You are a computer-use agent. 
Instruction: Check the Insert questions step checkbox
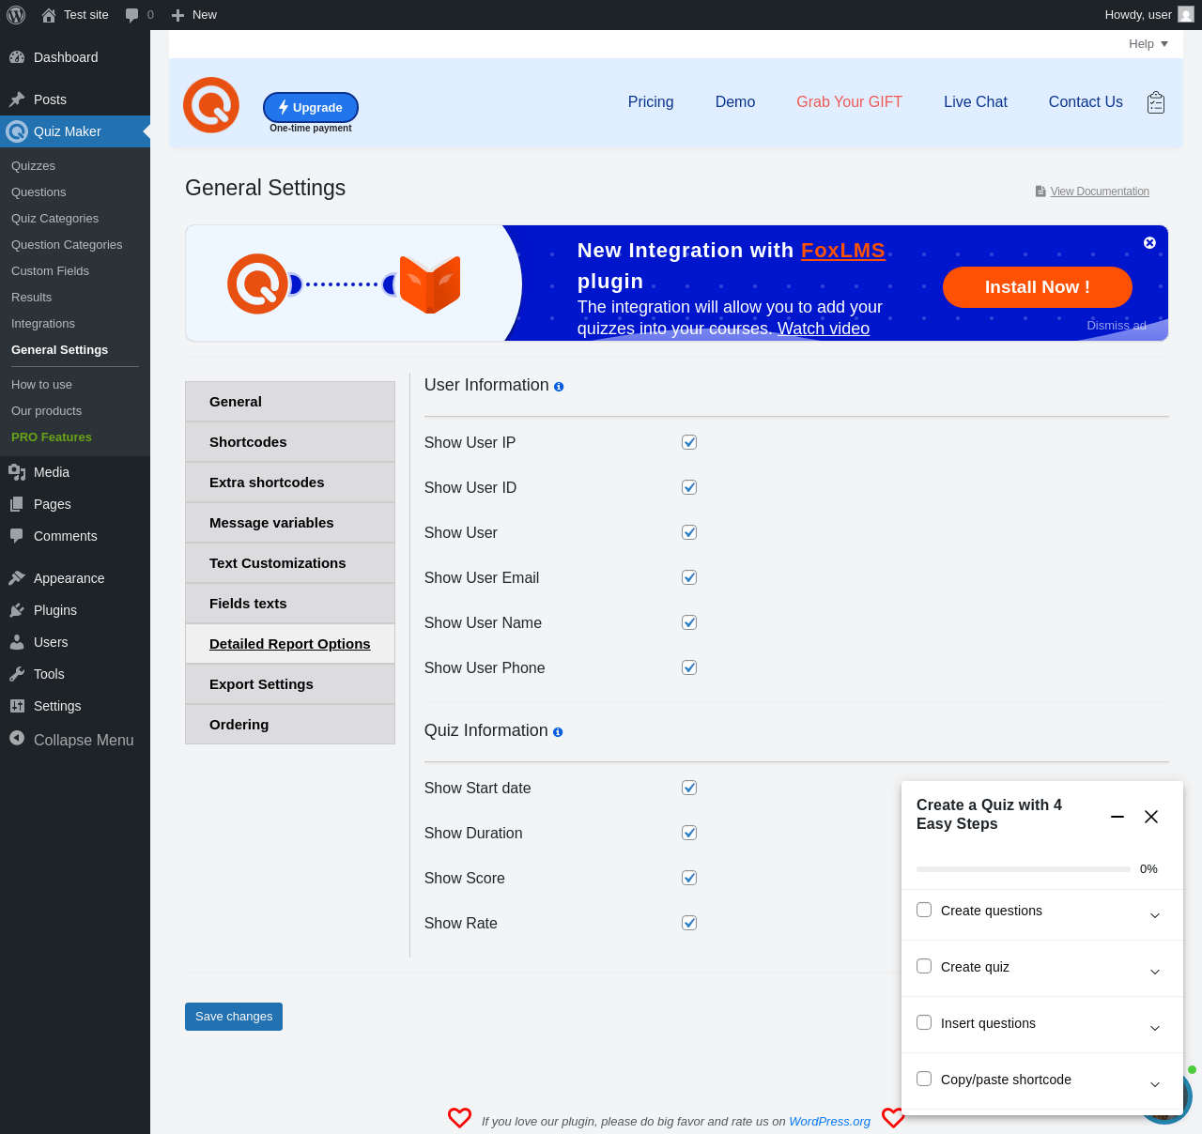[924, 1022]
